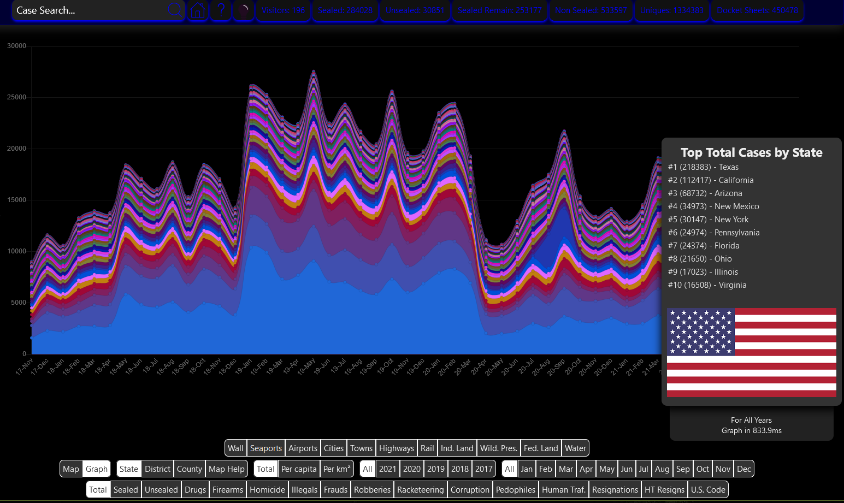Click the Uniques counter
Viewport: 844px width, 503px height.
[x=672, y=10]
